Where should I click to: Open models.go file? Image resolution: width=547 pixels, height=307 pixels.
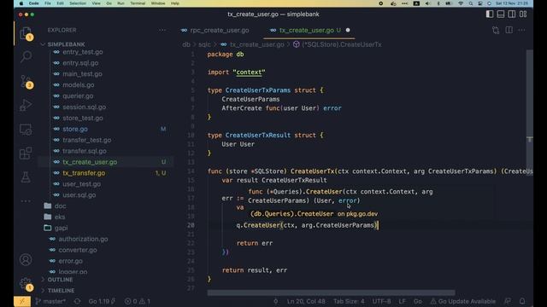78,85
